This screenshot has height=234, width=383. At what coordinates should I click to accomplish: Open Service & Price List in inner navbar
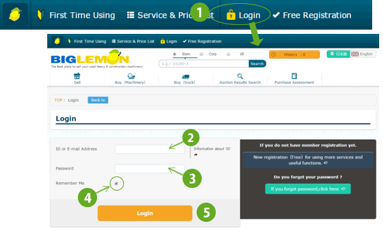click(x=133, y=42)
